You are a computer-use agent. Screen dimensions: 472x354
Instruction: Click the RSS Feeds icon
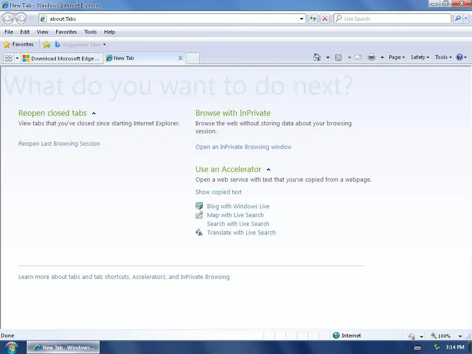tap(338, 58)
